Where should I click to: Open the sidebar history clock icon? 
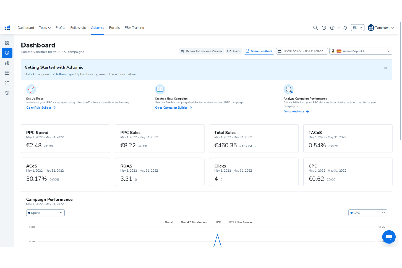coord(7,93)
